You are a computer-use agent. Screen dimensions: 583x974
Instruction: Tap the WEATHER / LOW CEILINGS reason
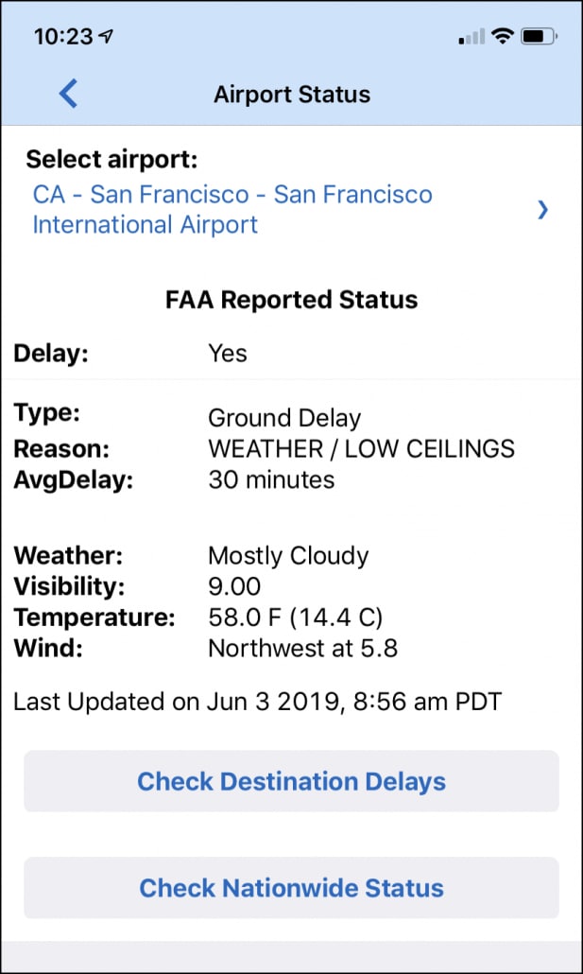pyautogui.click(x=361, y=448)
